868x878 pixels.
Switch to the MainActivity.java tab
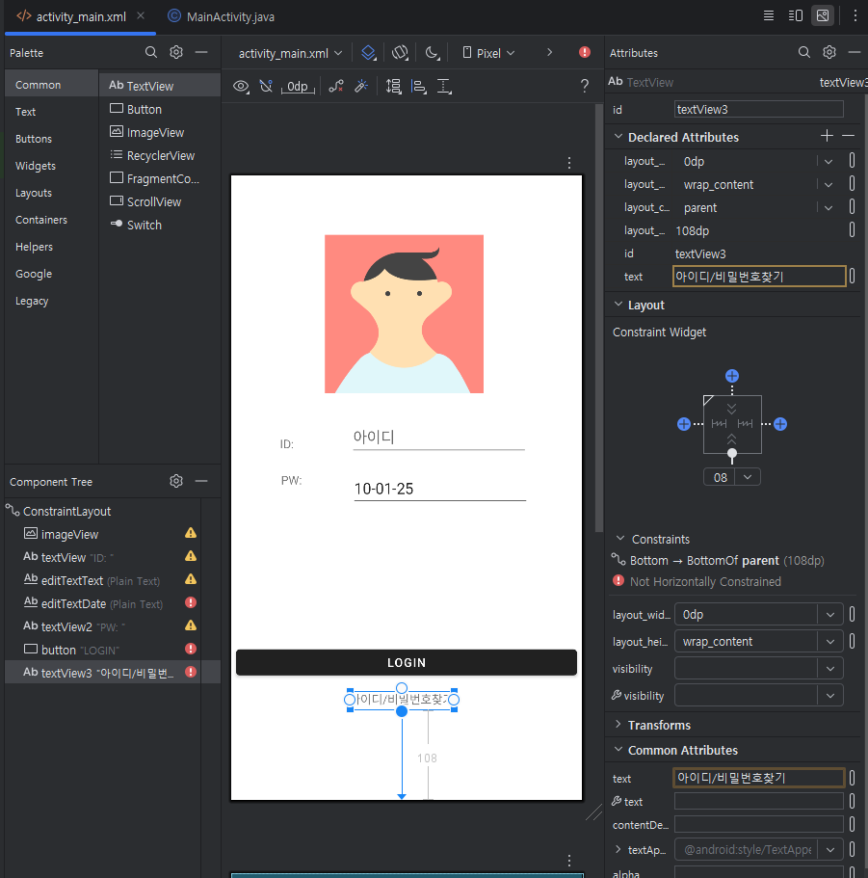click(222, 16)
